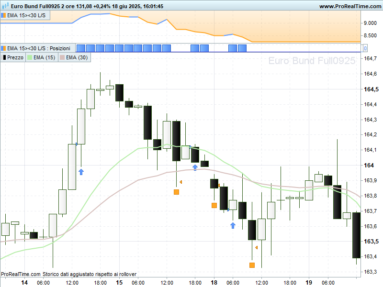Viewport: 383px width, 287px height.
Task: Click date label 18 on time axis
Action: pyautogui.click(x=214, y=283)
